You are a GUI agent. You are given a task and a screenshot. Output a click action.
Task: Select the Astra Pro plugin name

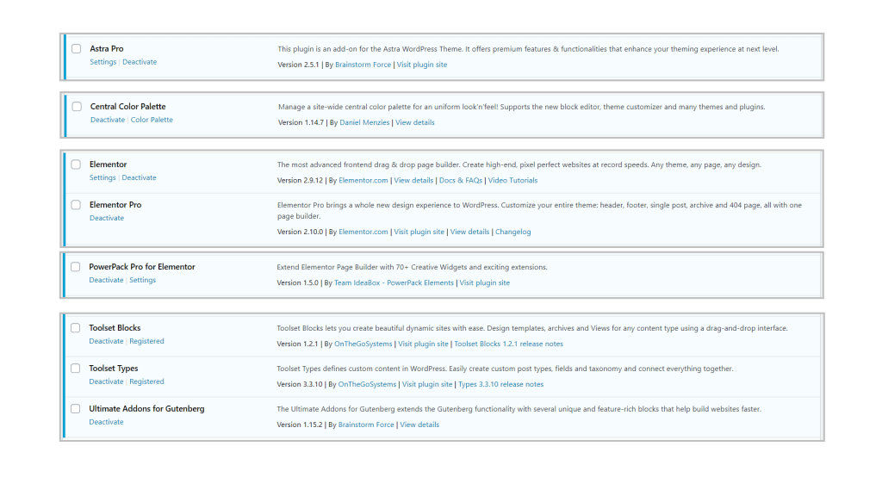point(106,49)
